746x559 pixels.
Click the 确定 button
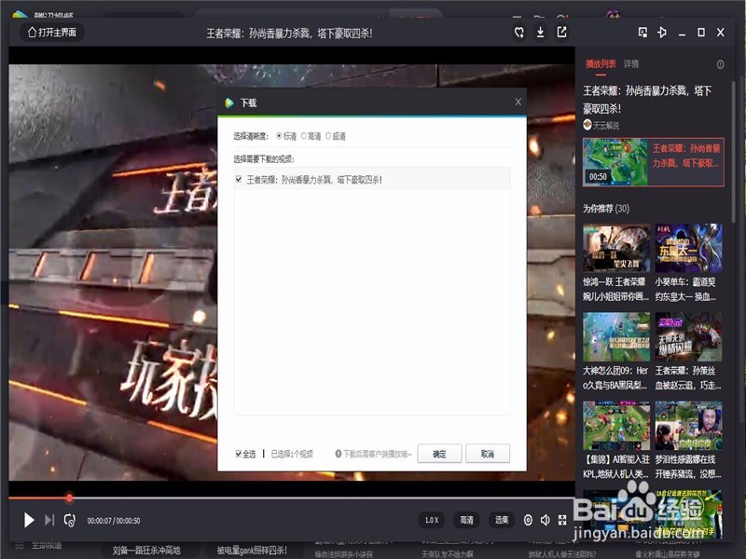pyautogui.click(x=439, y=454)
